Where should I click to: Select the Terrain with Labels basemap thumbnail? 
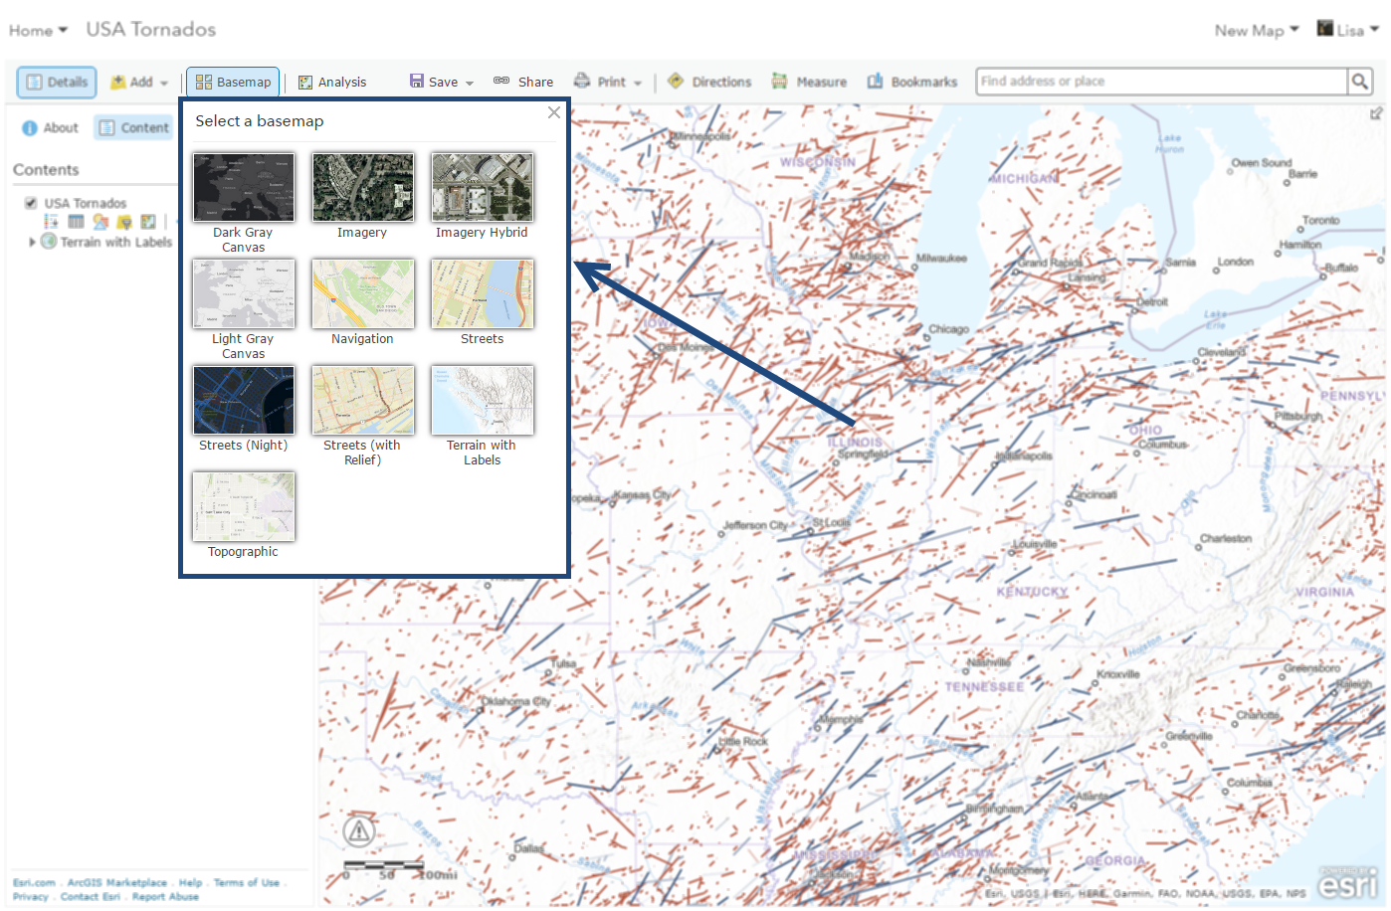pyautogui.click(x=483, y=400)
